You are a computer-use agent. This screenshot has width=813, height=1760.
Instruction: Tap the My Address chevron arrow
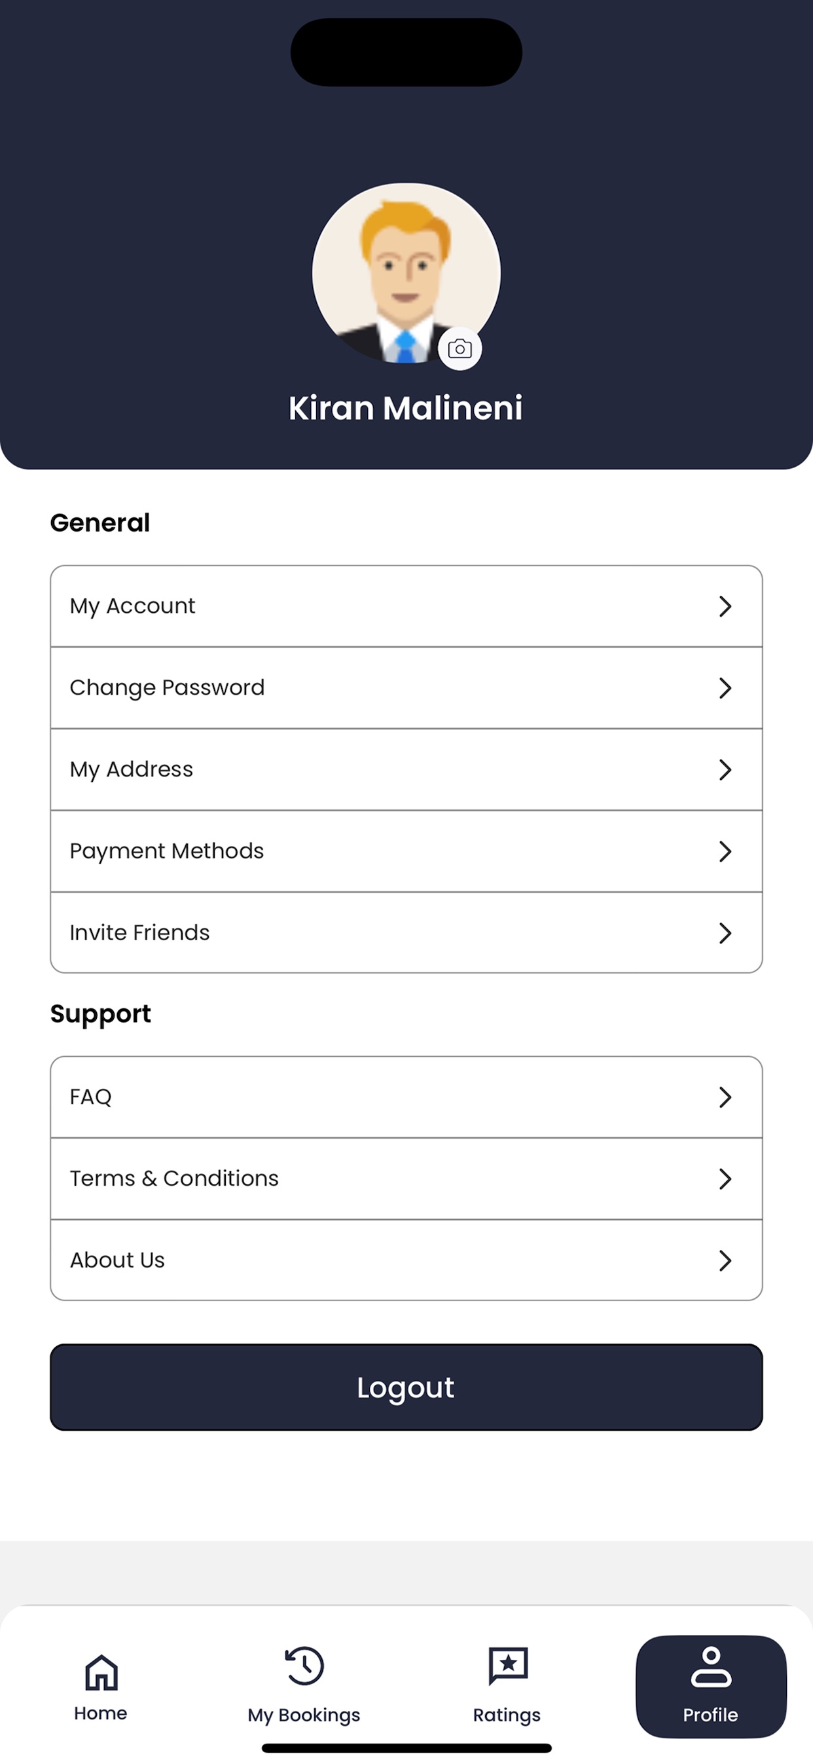[725, 770]
